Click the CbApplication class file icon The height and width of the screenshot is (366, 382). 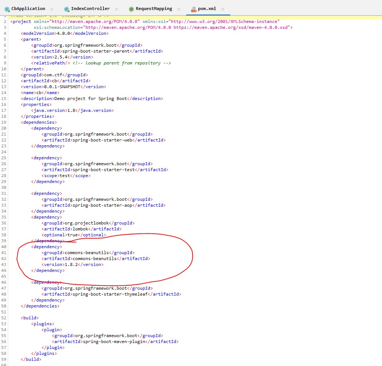coord(7,9)
